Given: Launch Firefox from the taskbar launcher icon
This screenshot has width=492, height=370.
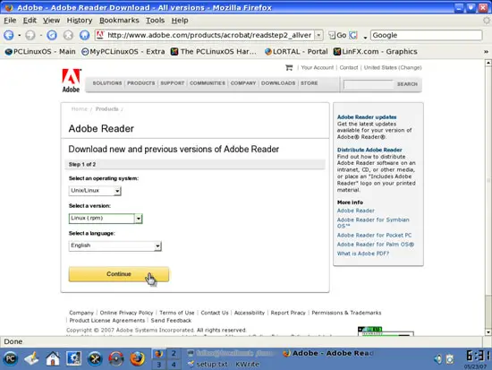Looking at the screenshot, I should [137, 358].
